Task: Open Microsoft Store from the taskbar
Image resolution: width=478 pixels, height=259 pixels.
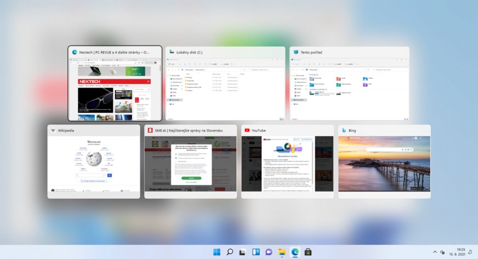Action: coord(309,252)
